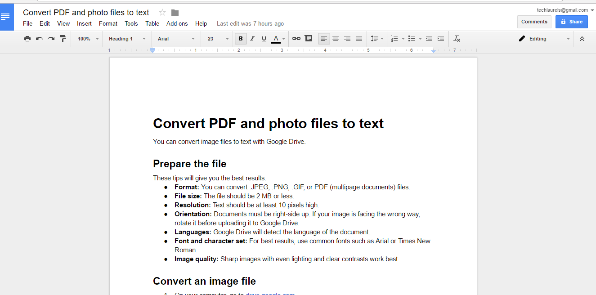Open the File menu
The width and height of the screenshot is (596, 295).
tap(27, 23)
